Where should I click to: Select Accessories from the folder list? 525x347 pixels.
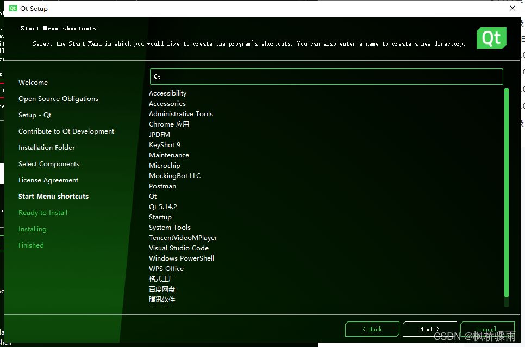(x=167, y=103)
